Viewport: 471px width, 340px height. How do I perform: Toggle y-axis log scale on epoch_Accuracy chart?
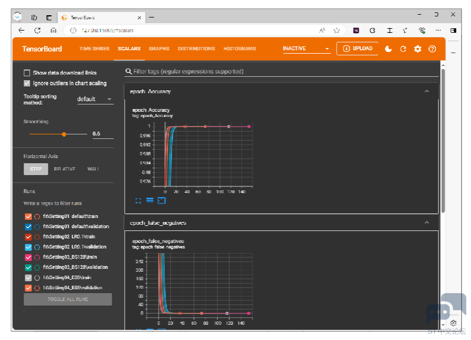[x=150, y=200]
